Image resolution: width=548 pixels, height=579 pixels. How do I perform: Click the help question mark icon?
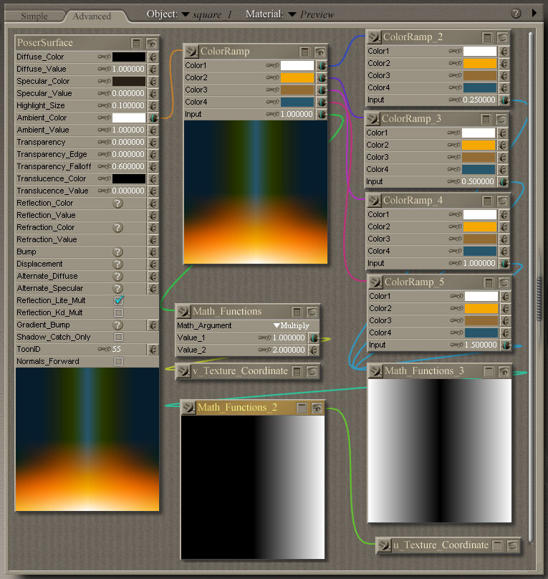pos(516,14)
